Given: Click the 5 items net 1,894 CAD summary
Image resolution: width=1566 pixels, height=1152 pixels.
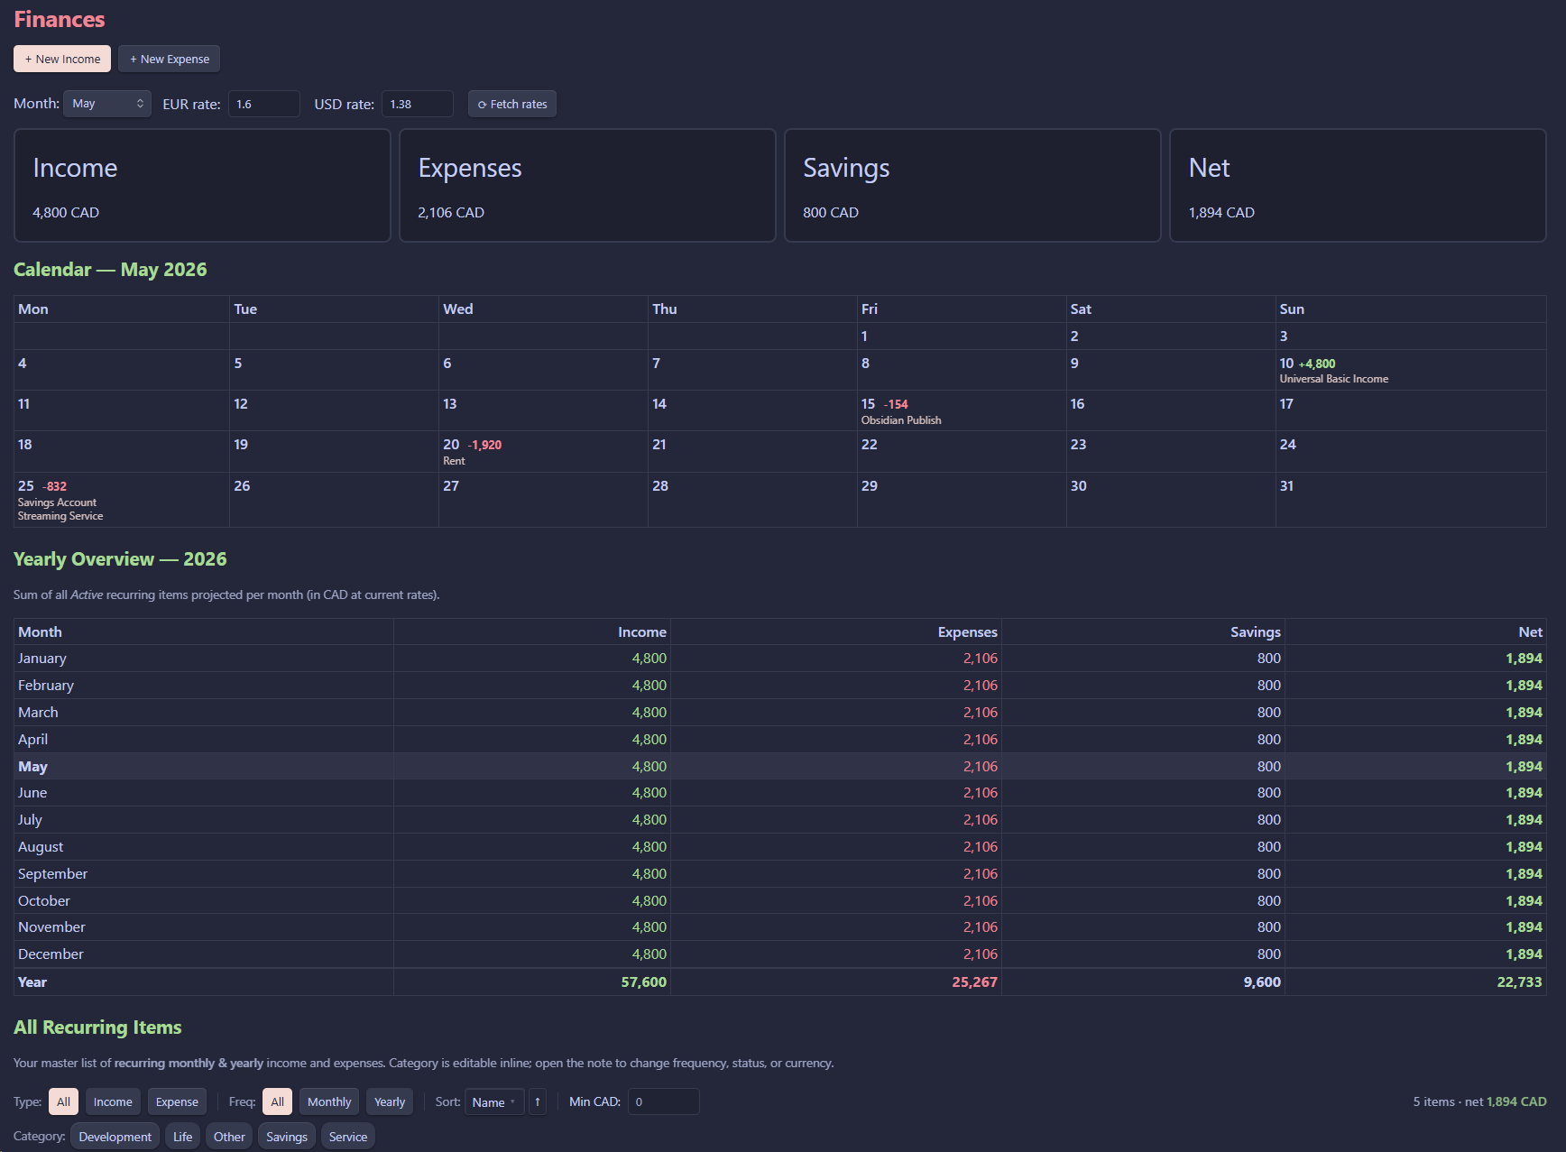Looking at the screenshot, I should (1479, 1101).
